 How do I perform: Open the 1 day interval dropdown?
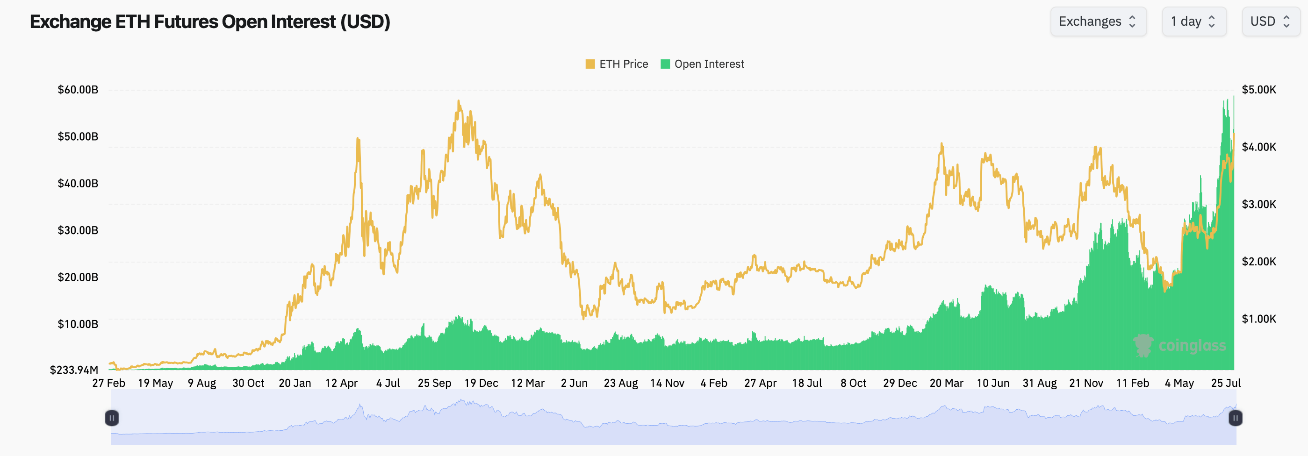click(1194, 21)
